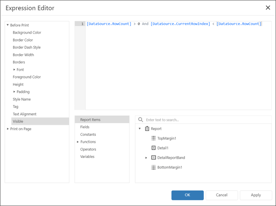The image size is (276, 206).
Task: Expand the Padding property node
Action: click(14, 92)
